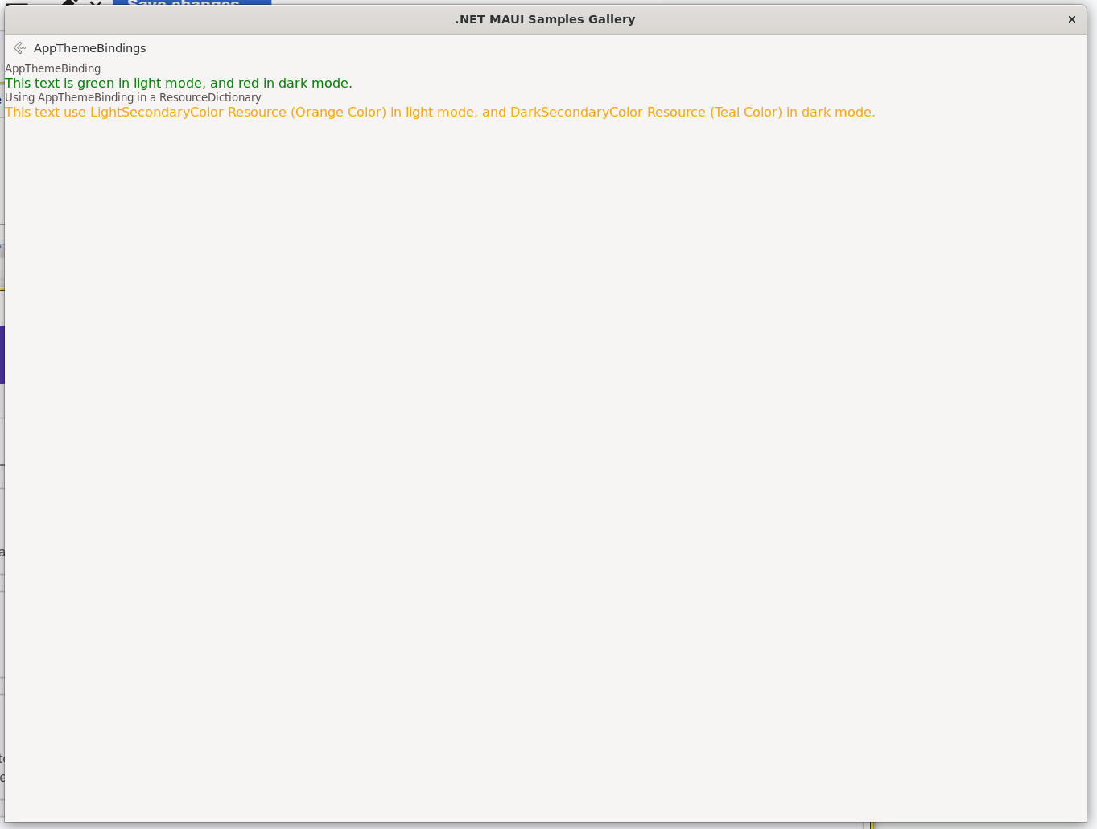This screenshot has width=1097, height=829.
Task: Click the AppThemeBindings page title
Action: tap(89, 48)
